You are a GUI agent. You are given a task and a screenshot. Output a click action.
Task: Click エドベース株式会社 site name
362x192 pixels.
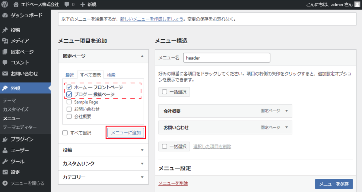pyautogui.click(x=40, y=5)
